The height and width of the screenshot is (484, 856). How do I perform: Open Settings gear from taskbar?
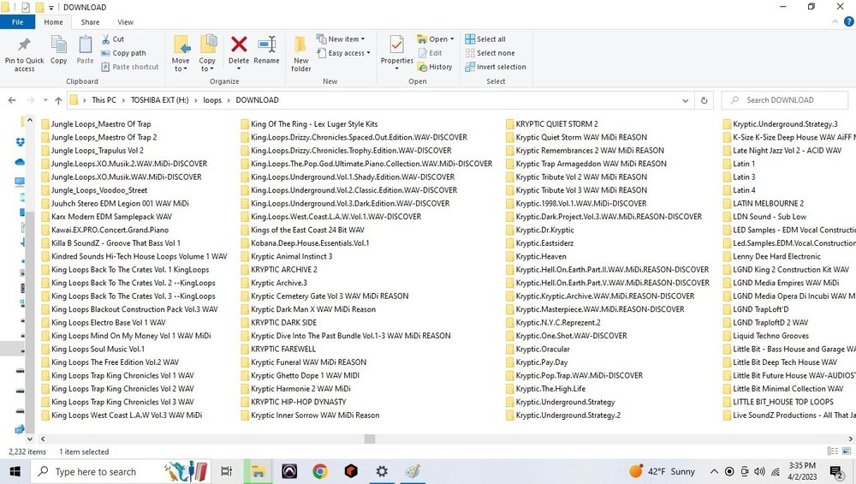(382, 471)
